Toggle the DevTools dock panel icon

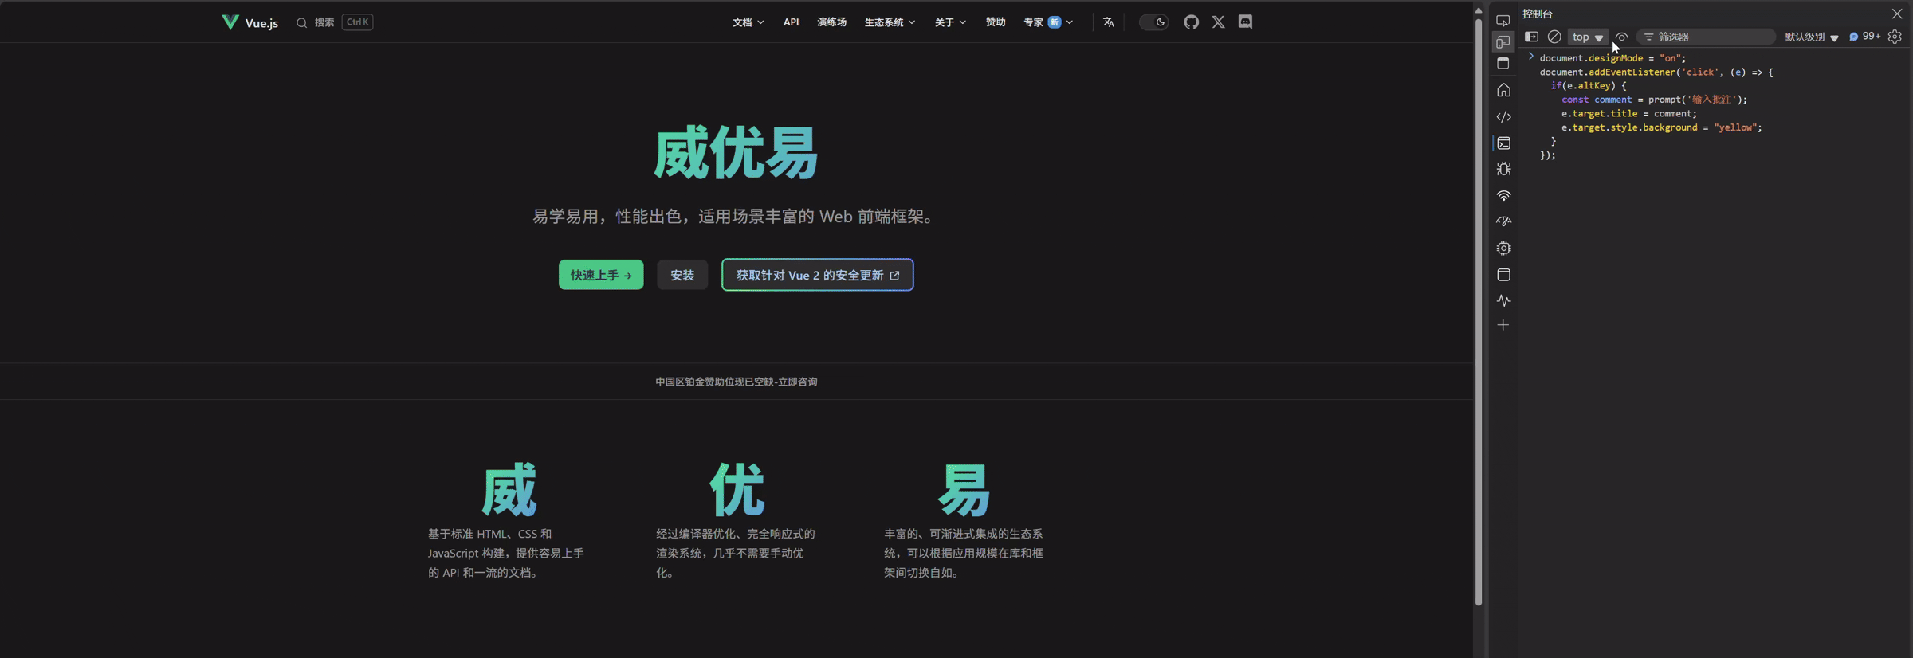coord(1503,63)
